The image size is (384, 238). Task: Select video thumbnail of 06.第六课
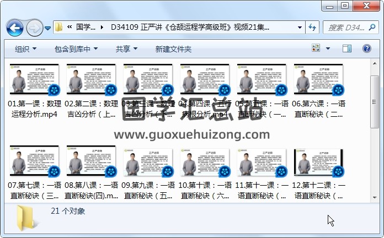[x=318, y=79]
